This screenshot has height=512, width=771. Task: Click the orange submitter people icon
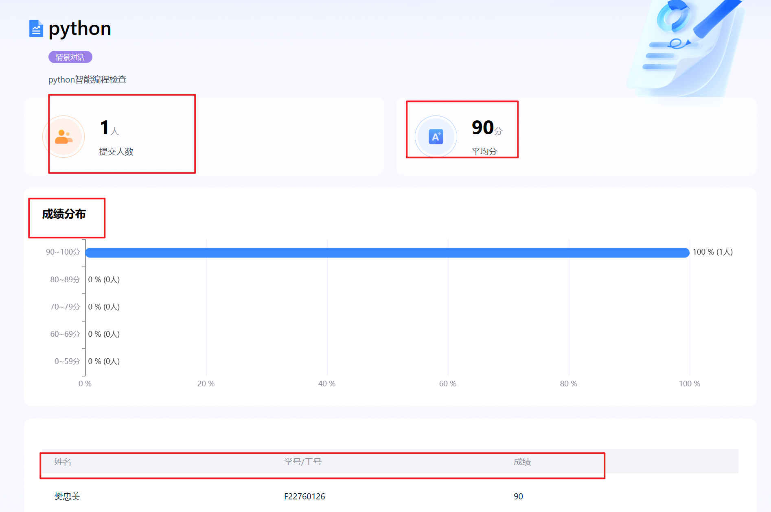tap(64, 137)
